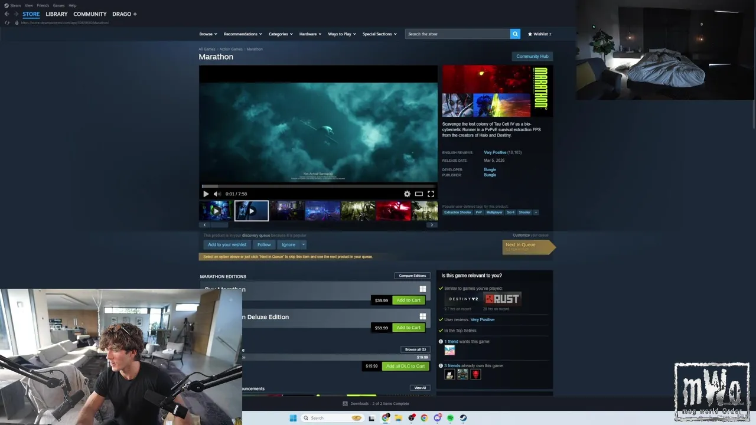
Task: Expand the Categories menu
Action: tap(281, 34)
